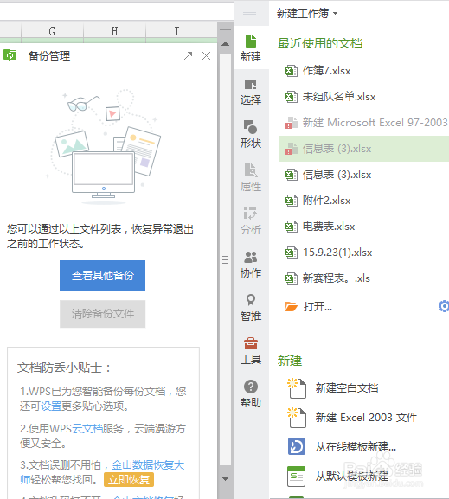The height and width of the screenshot is (499, 449).
Task: Choose 新建 Excel 2003 文件
Action: [366, 417]
